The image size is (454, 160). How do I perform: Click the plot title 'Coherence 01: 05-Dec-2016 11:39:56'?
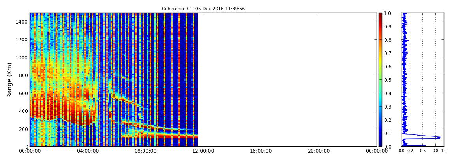pyautogui.click(x=203, y=9)
